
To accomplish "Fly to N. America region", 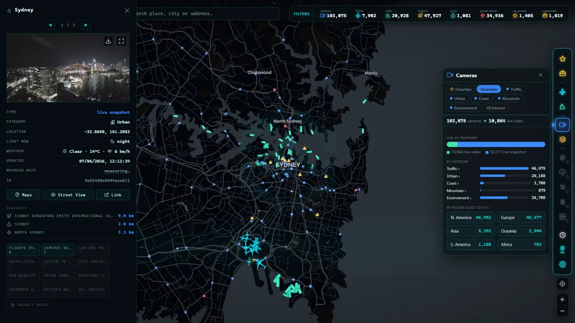I will [471, 217].
